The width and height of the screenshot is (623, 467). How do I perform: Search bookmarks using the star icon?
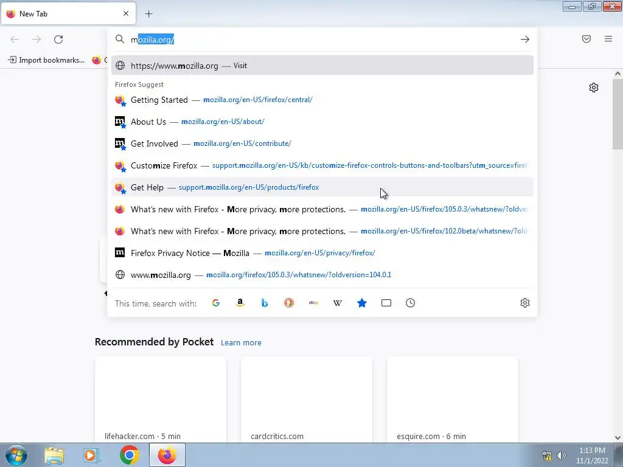click(362, 303)
